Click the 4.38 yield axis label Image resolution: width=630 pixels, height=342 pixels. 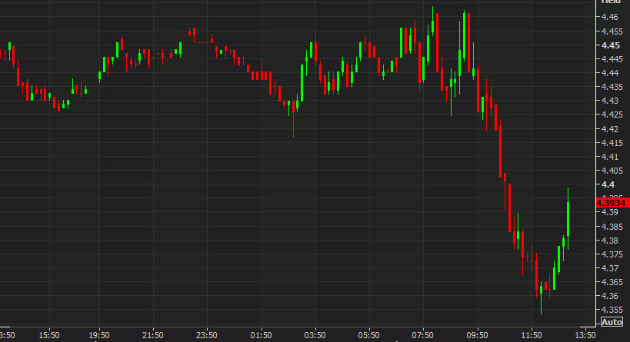(x=609, y=241)
